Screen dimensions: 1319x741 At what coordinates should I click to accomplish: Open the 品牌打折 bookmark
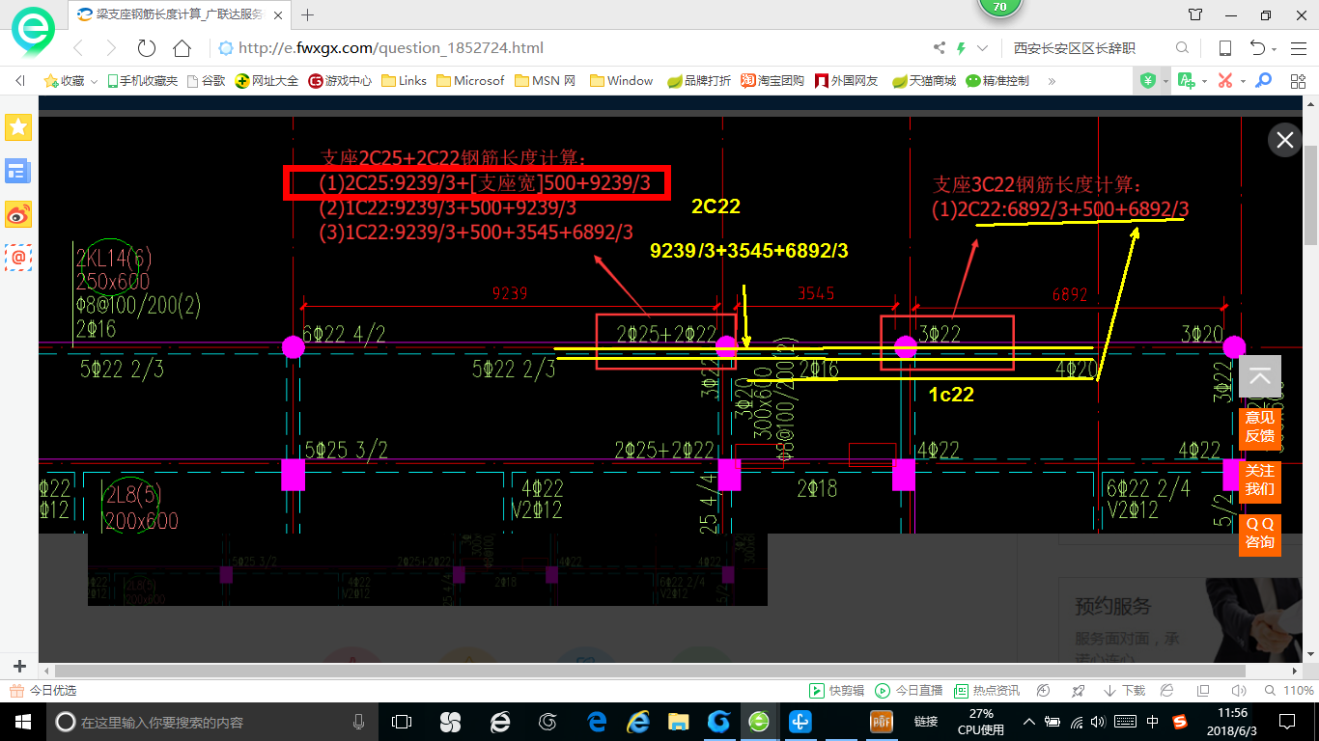[x=699, y=81]
